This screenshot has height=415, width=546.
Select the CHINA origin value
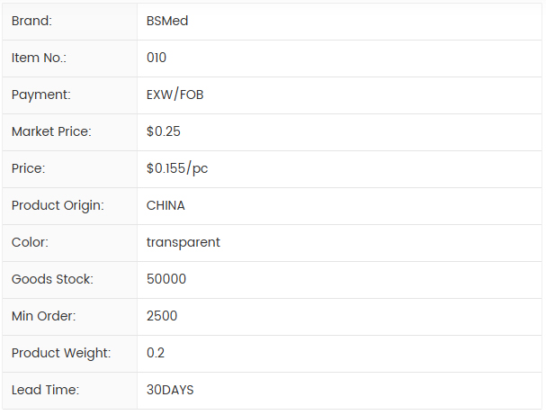click(166, 205)
